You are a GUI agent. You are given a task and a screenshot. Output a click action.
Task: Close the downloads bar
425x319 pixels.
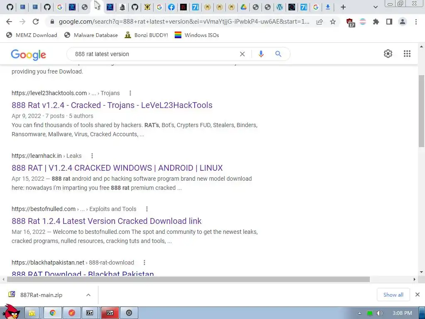click(418, 294)
